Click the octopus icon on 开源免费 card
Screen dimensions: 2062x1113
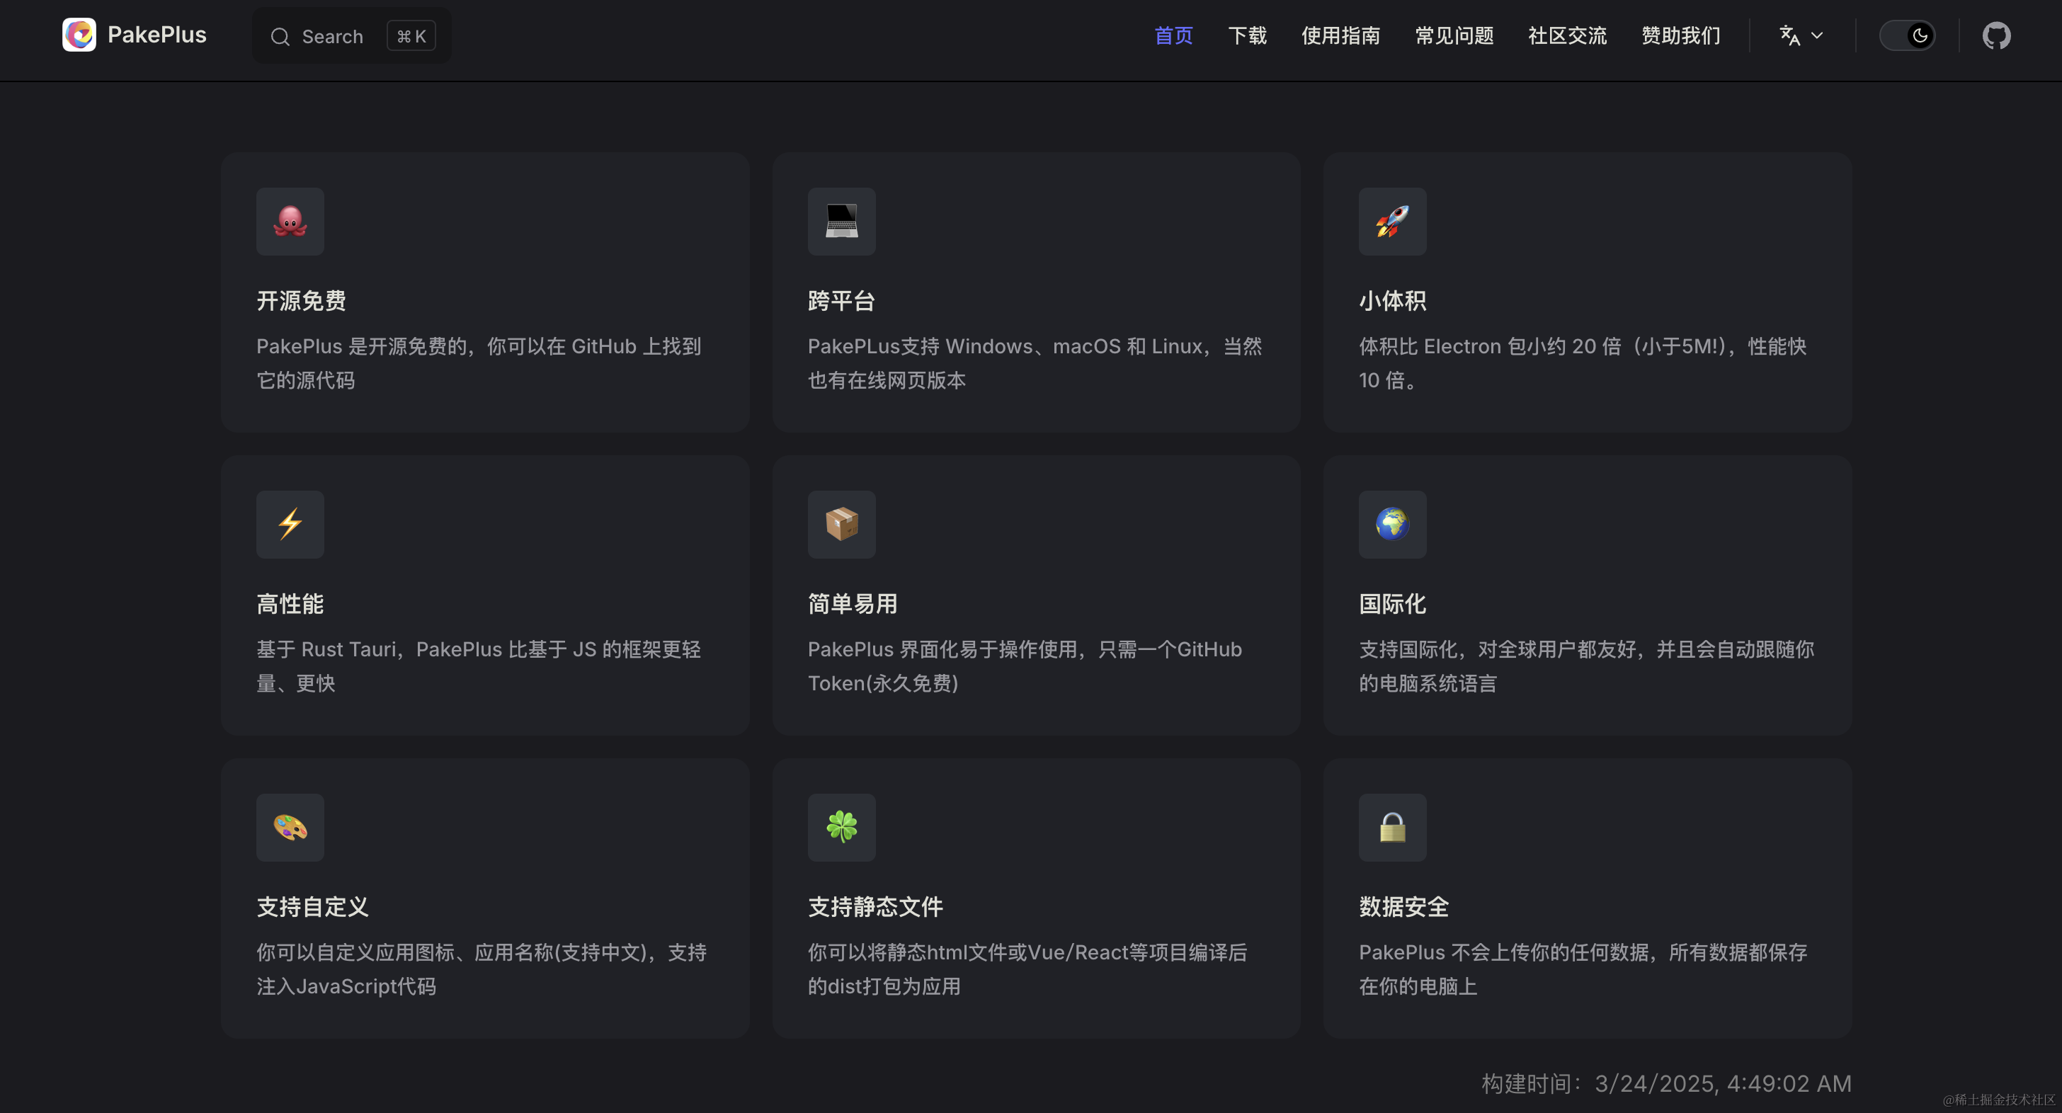290,222
